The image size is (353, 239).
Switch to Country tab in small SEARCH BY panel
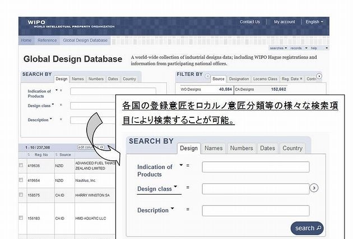pyautogui.click(x=129, y=79)
